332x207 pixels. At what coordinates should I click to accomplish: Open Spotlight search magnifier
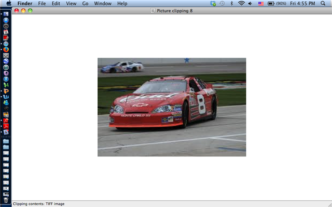tap(323, 4)
